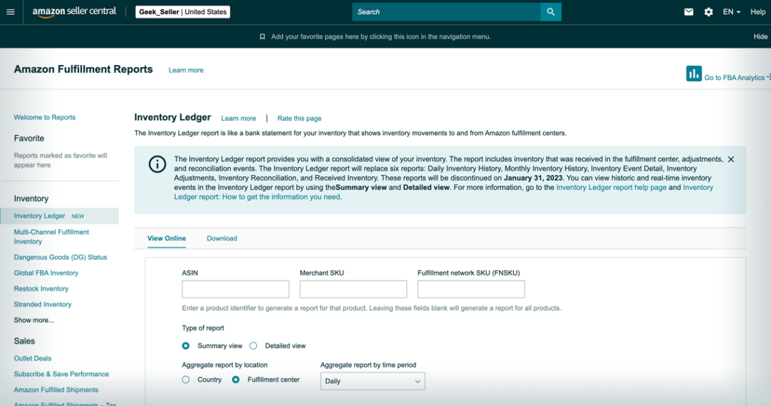
Task: Open the EN language dropdown
Action: tap(730, 12)
